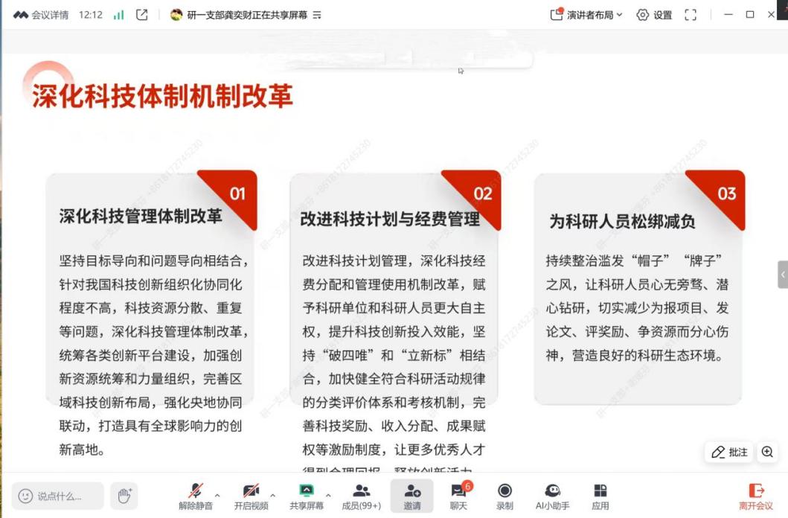The height and width of the screenshot is (518, 788).
Task: Start recording with the 录制 icon
Action: point(504,491)
